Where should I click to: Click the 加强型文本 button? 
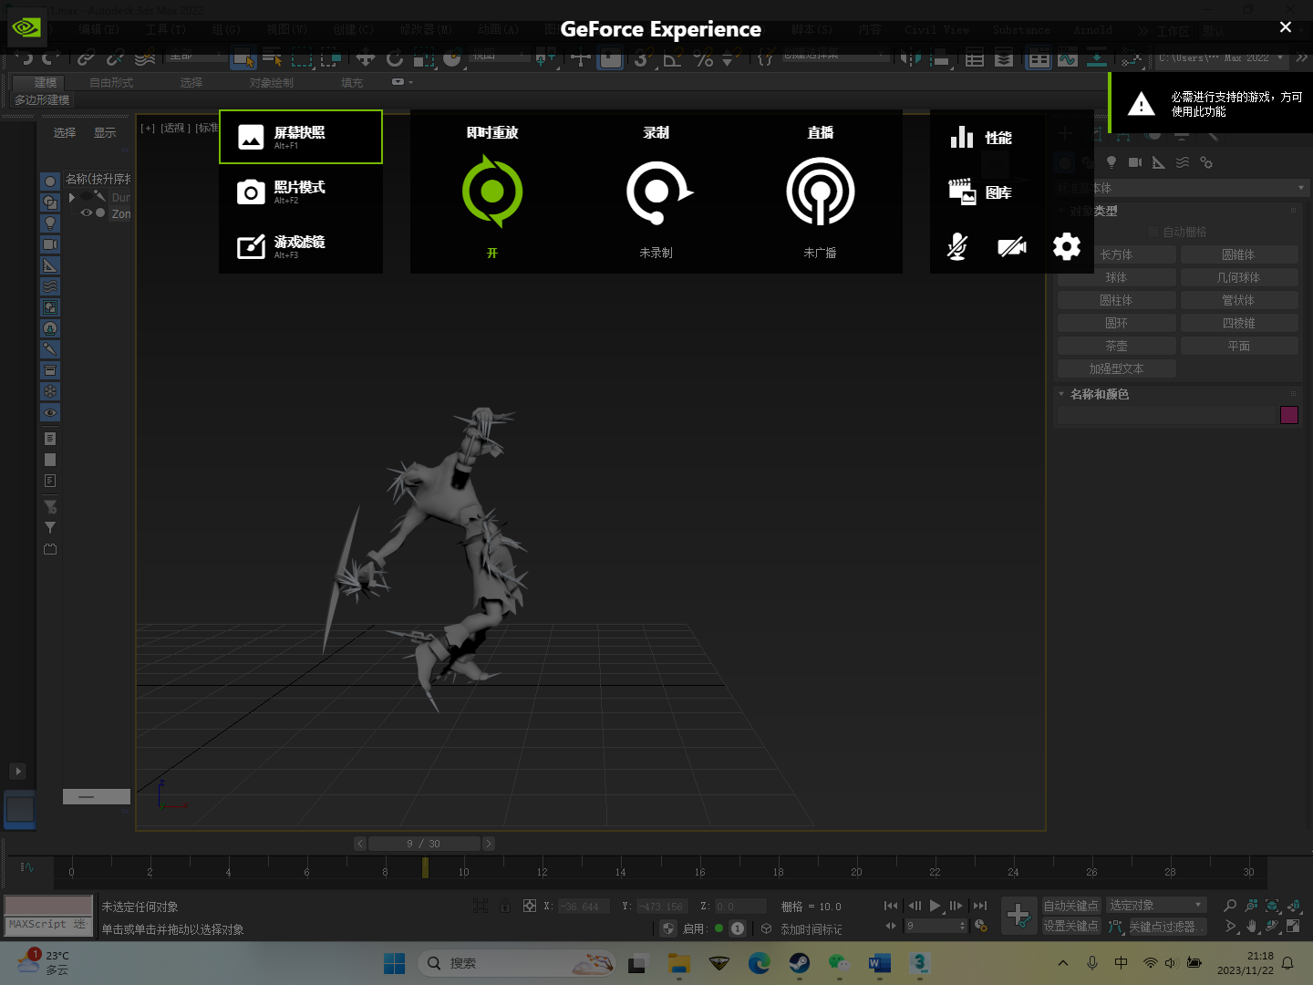pyautogui.click(x=1116, y=368)
